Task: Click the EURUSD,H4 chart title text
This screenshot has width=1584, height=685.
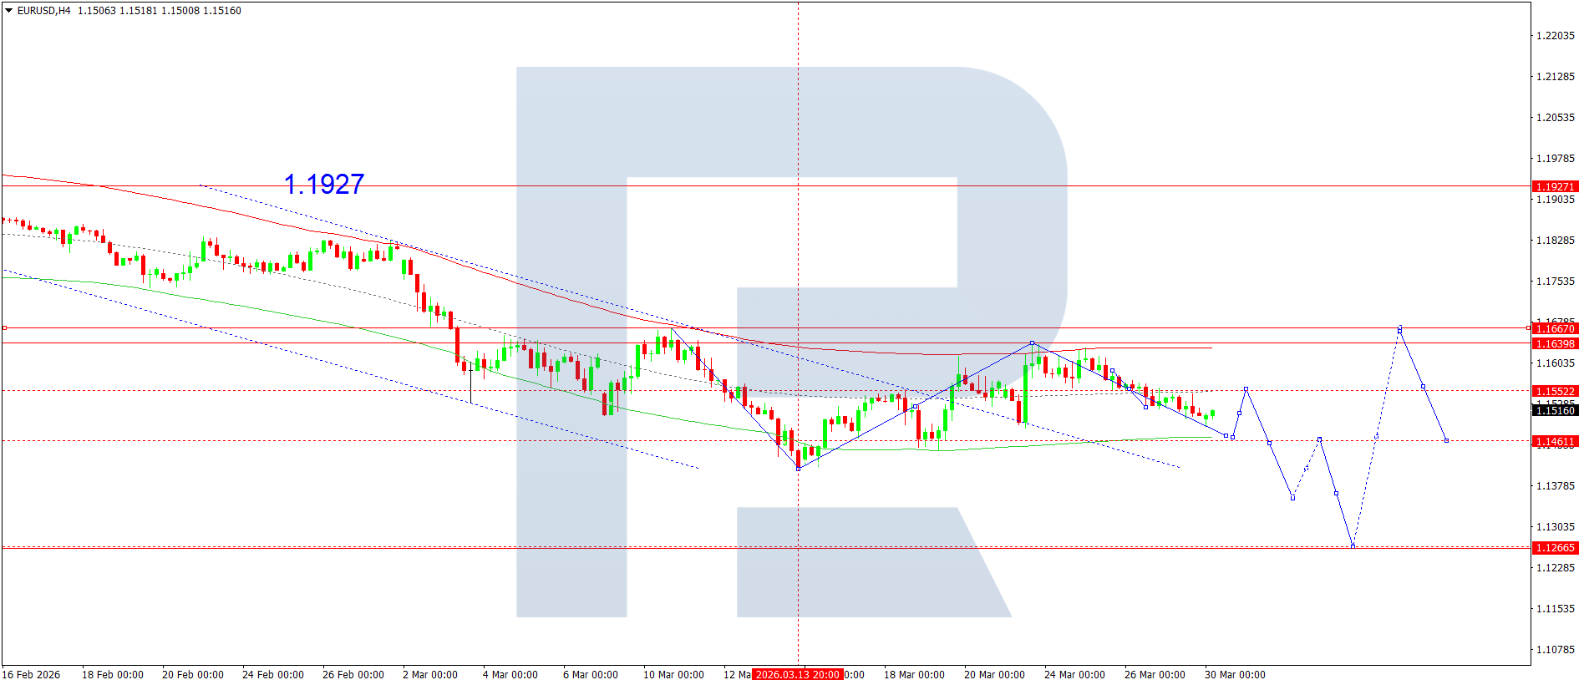Action: [x=43, y=11]
